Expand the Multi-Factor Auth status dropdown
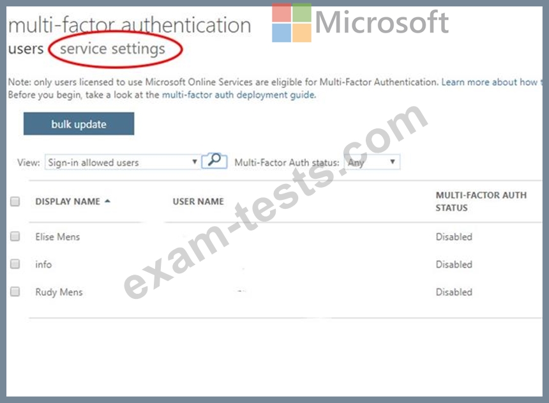This screenshot has height=403, width=549. click(x=372, y=162)
